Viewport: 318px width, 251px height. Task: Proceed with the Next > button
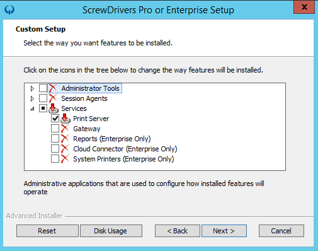224,231
